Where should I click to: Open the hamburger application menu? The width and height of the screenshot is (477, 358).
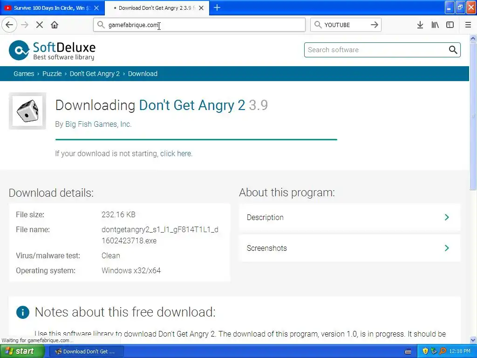click(x=468, y=25)
